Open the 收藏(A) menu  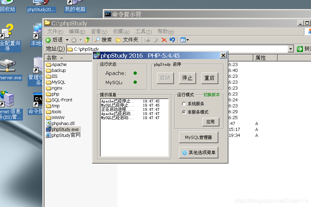pyautogui.click(x=121, y=32)
